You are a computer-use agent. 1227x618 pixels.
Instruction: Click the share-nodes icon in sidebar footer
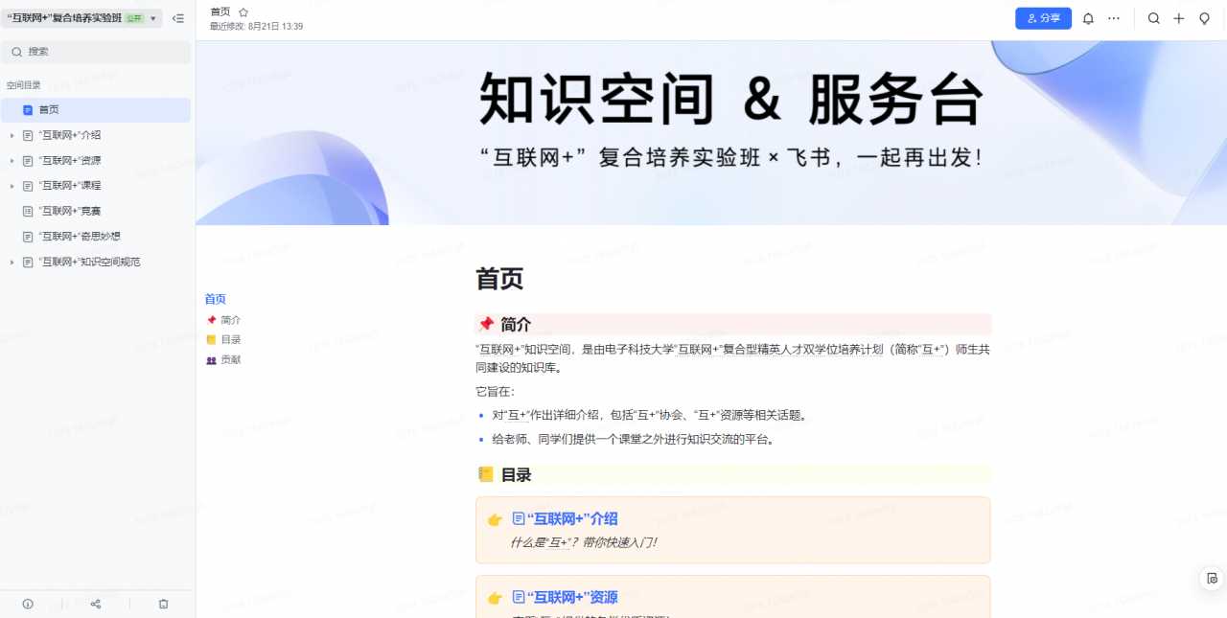(x=96, y=604)
